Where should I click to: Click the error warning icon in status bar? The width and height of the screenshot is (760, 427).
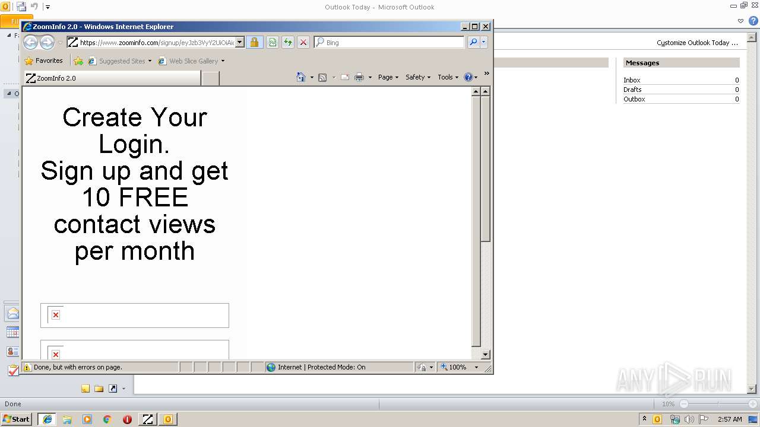pos(27,367)
